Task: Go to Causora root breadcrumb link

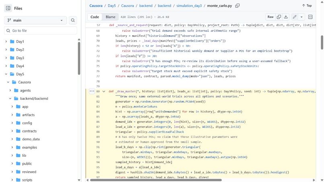Action: [96, 6]
